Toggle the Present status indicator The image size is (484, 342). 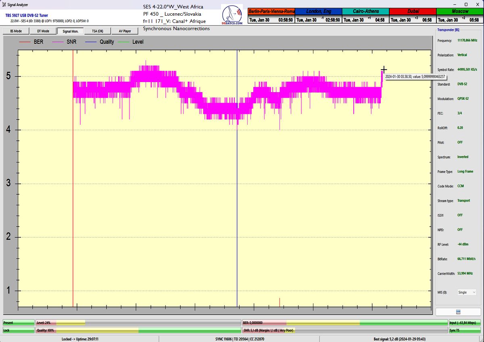point(19,323)
